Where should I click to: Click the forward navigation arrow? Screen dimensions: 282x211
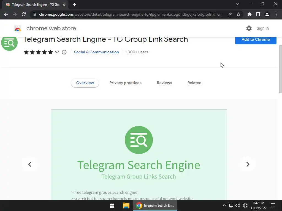point(15,14)
